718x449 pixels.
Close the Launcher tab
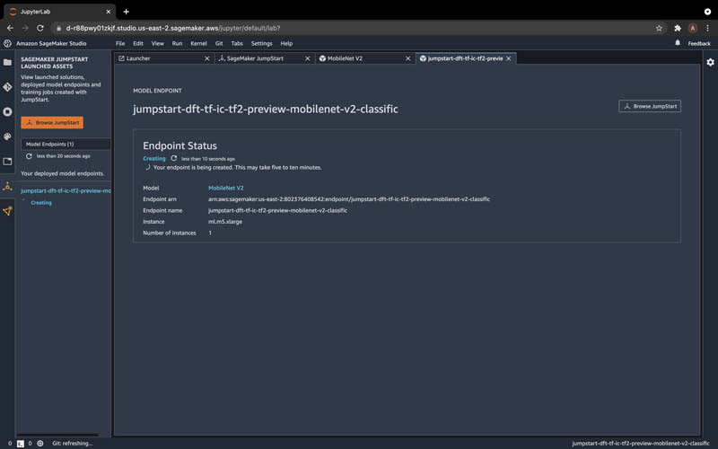[207, 58]
